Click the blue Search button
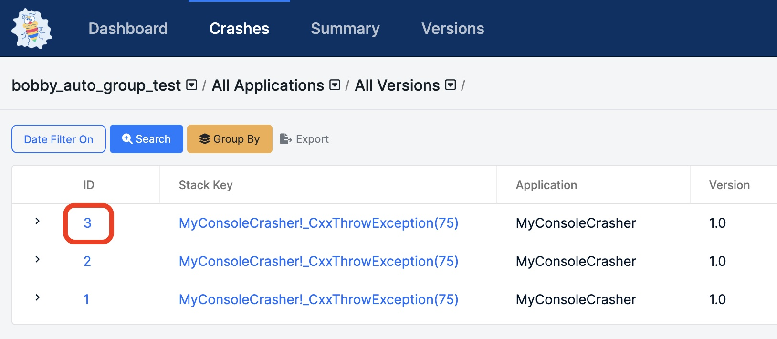 click(147, 139)
